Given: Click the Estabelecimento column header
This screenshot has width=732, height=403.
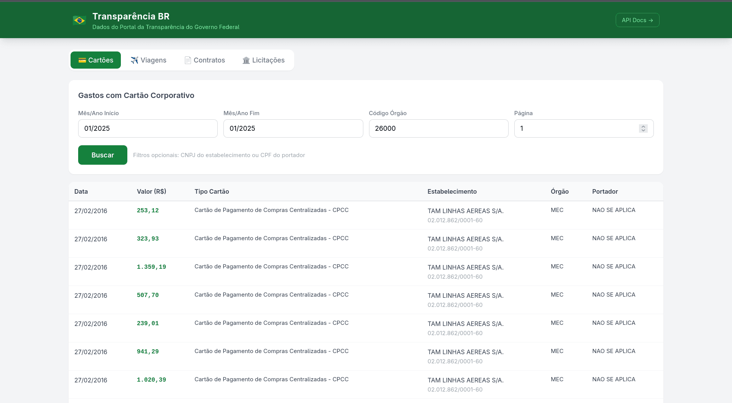Looking at the screenshot, I should (452, 191).
